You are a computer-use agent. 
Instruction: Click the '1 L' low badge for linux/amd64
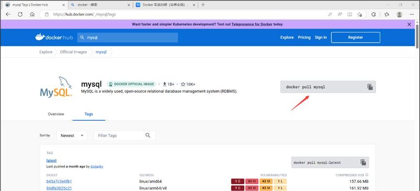pos(280,181)
